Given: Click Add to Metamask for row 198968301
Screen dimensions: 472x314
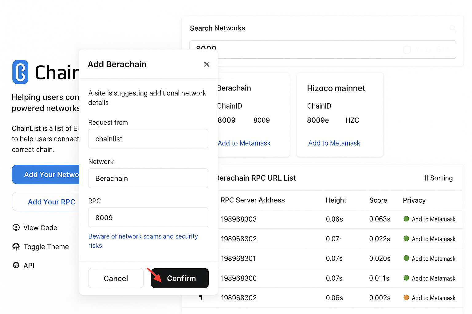Looking at the screenshot, I should [x=434, y=258].
